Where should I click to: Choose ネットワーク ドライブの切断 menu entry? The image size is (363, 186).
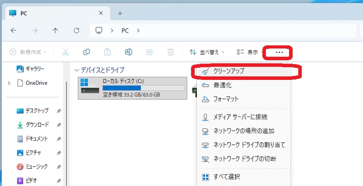point(244,159)
